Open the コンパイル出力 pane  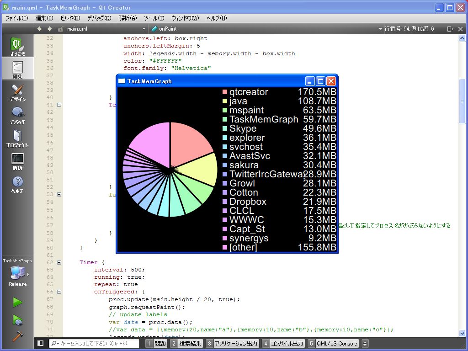tap(283, 344)
